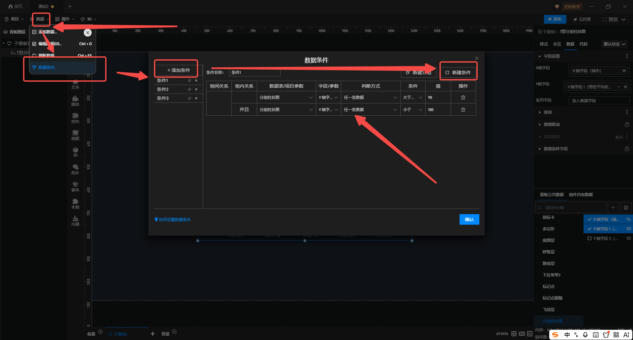Click the copy icon next to 条件2
Image resolution: width=633 pixels, height=340 pixels.
click(190, 89)
